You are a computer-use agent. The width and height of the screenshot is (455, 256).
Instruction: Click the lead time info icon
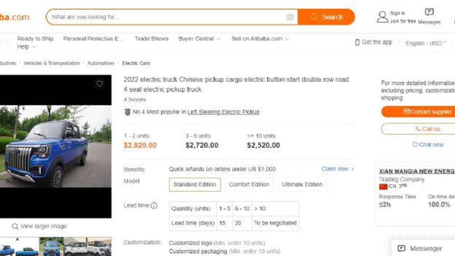pos(154,205)
